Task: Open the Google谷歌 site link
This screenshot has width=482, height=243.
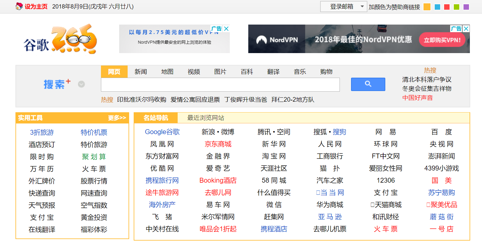Action: 162,132
